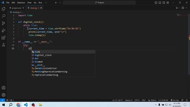Open the File menu
Viewport: 190px width, 107px height.
(8, 3)
